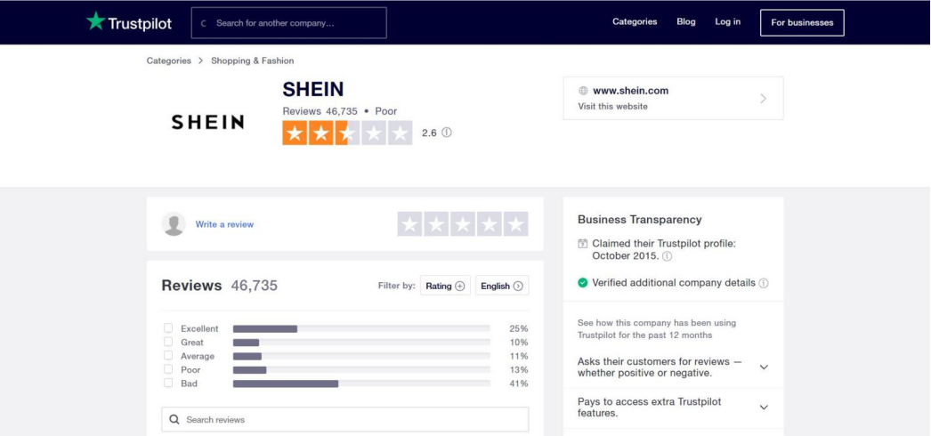The width and height of the screenshot is (931, 436).
Task: Expand the Asks their customers for reviews section
Action: (x=763, y=367)
